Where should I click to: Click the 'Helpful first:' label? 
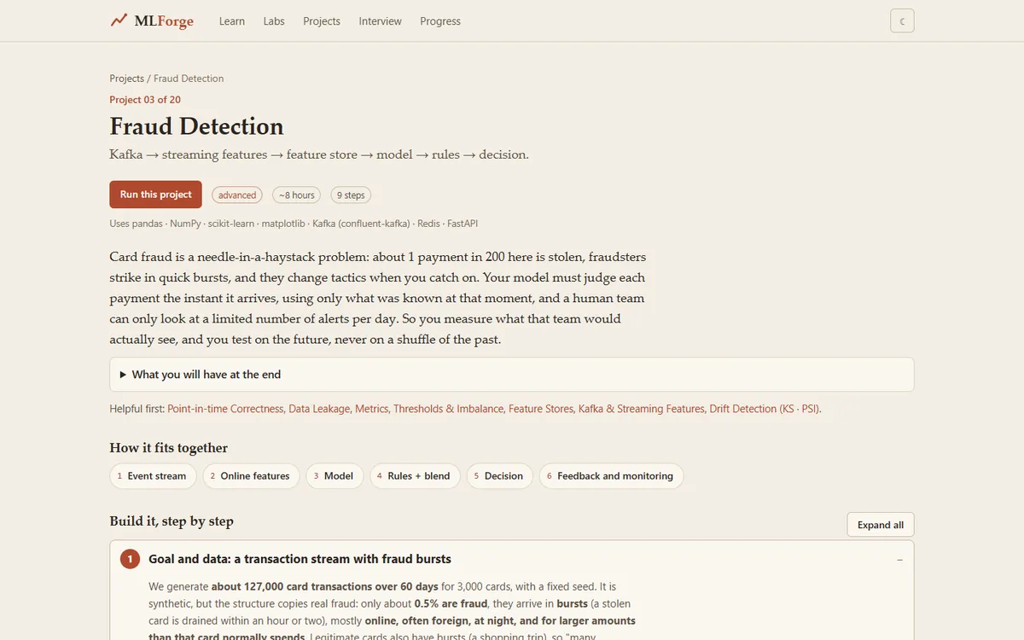coord(137,409)
